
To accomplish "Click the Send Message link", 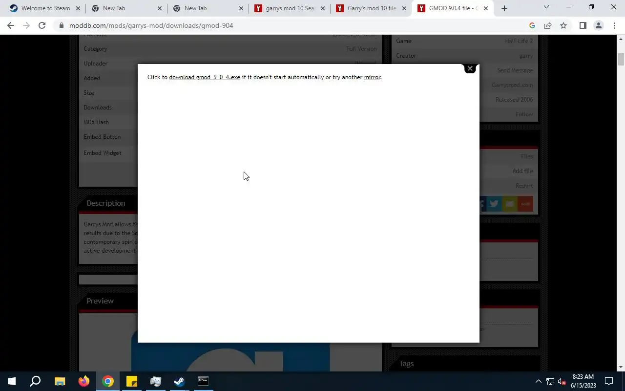I will (x=515, y=70).
